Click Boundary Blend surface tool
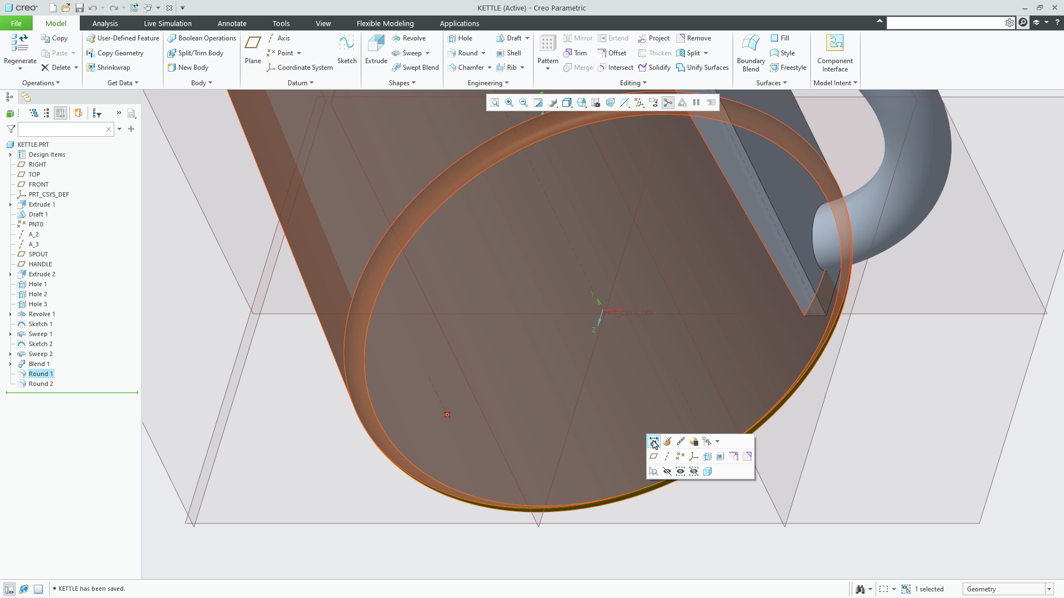The height and width of the screenshot is (598, 1064). 751,53
